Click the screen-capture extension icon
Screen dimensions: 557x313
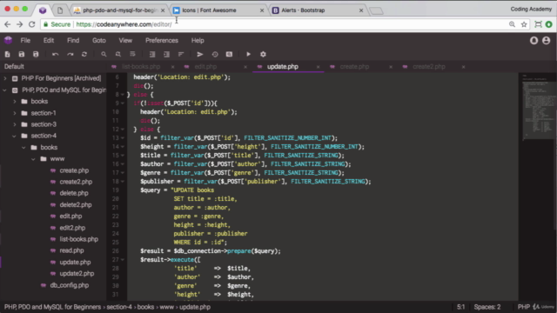(x=538, y=24)
